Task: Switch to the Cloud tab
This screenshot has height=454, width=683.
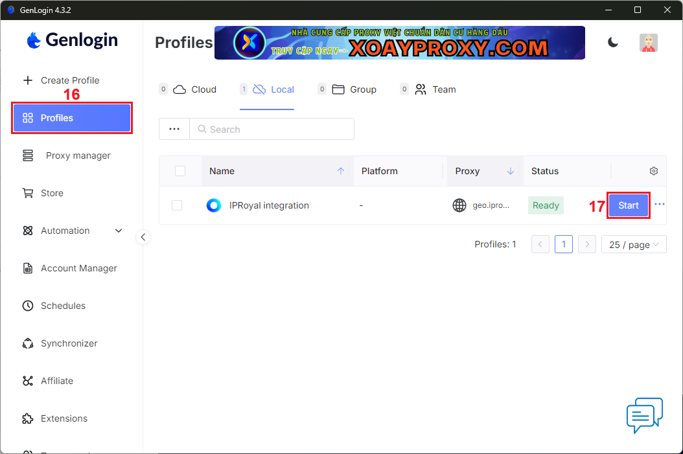Action: (x=196, y=89)
